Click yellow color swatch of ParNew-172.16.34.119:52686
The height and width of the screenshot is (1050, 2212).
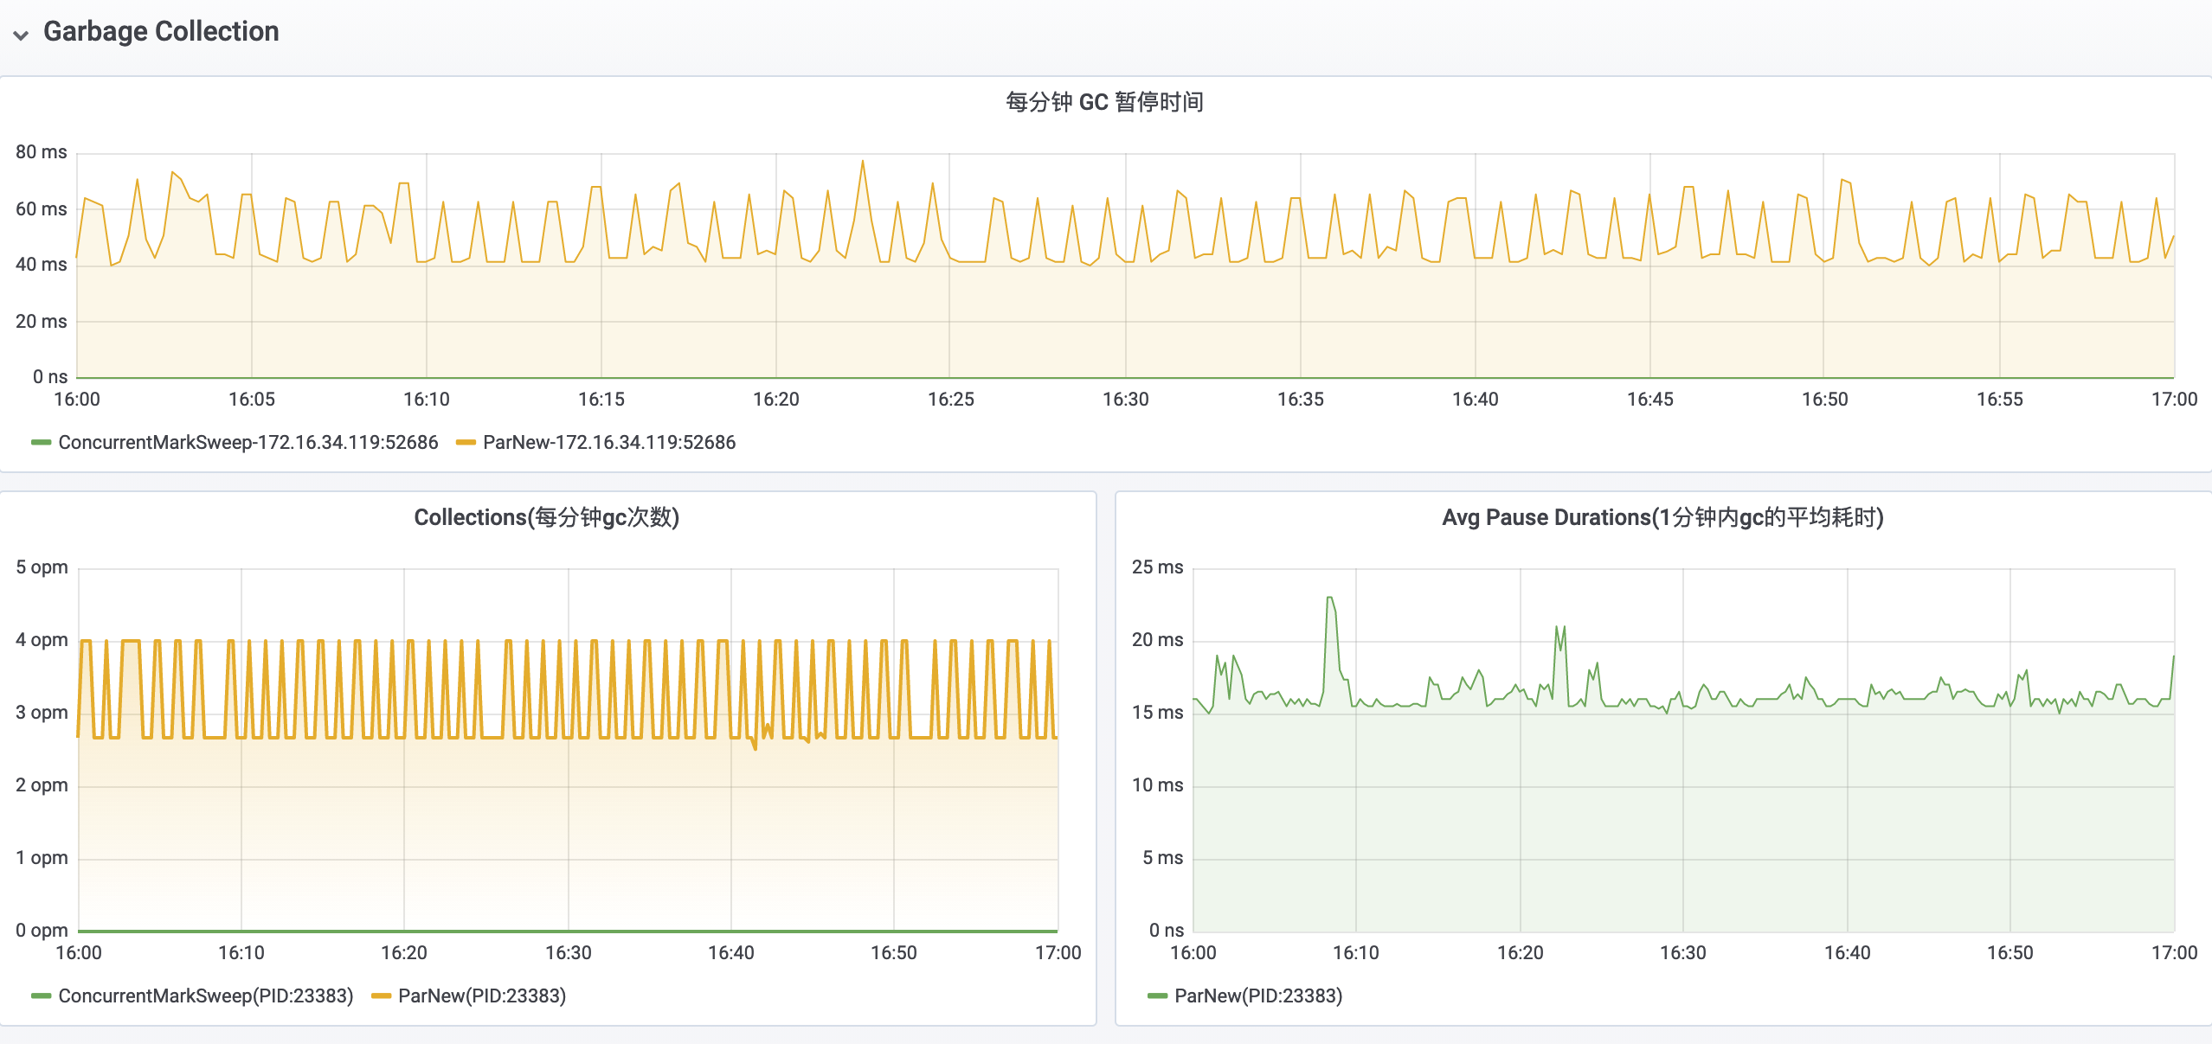tap(466, 442)
